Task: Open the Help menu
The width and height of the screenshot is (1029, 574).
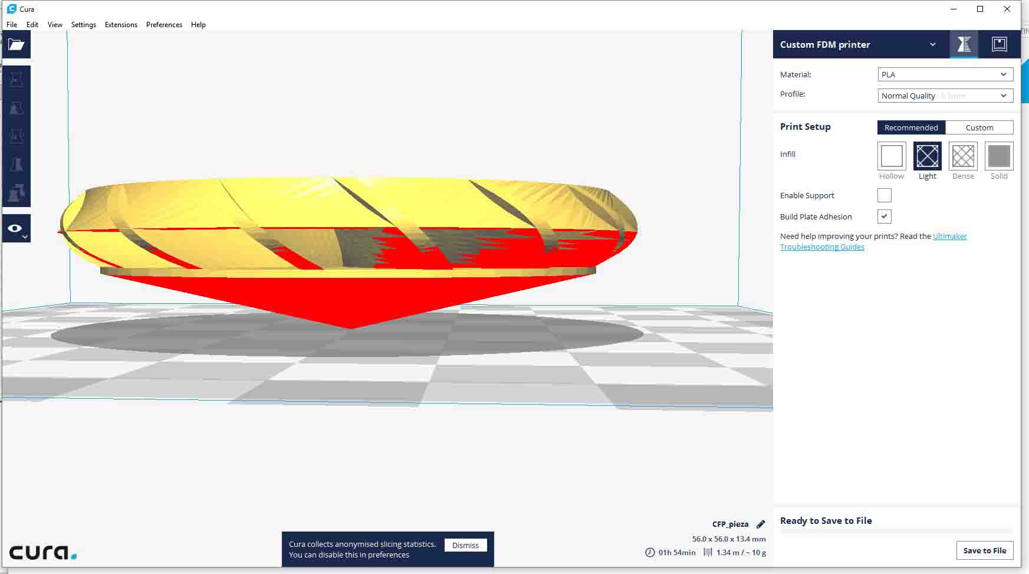Action: 198,25
